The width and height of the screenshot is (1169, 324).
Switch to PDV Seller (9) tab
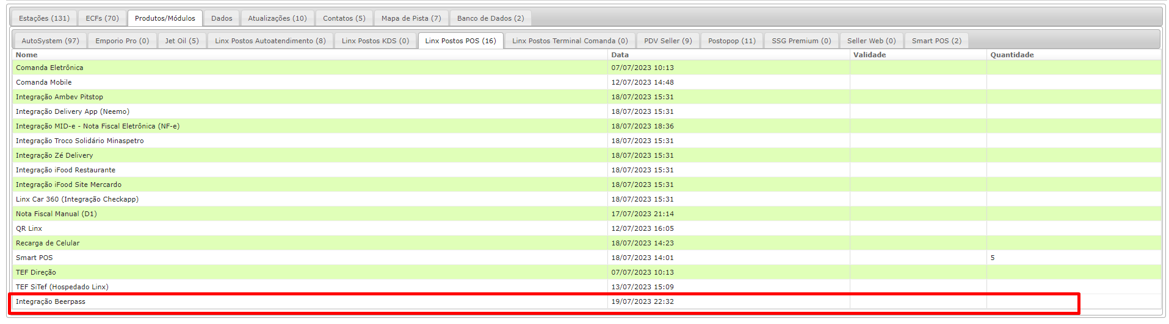pyautogui.click(x=668, y=41)
